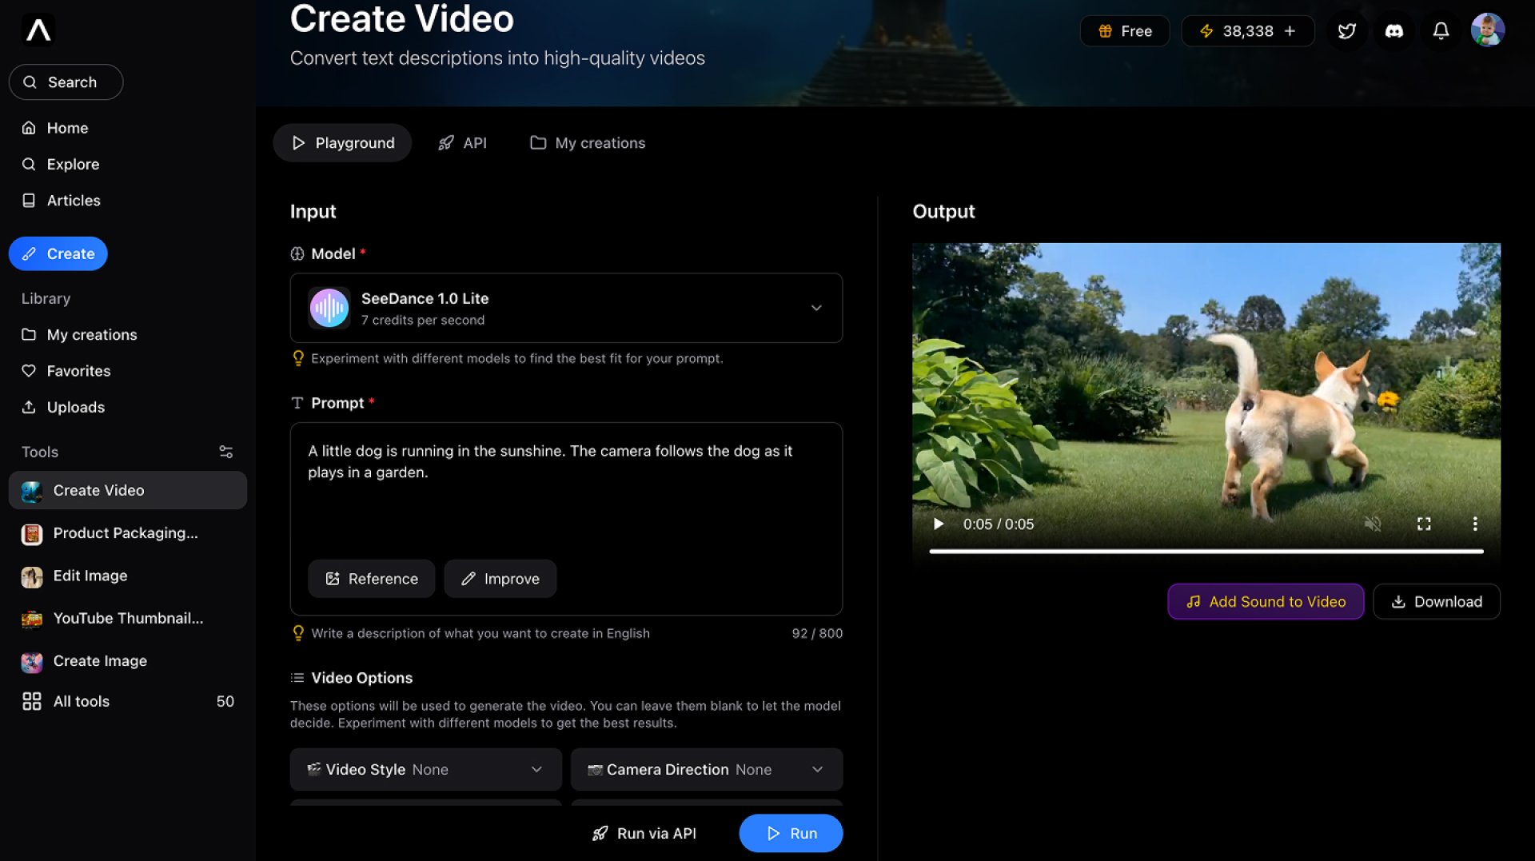Open video more options menu
This screenshot has width=1535, height=861.
(1475, 524)
